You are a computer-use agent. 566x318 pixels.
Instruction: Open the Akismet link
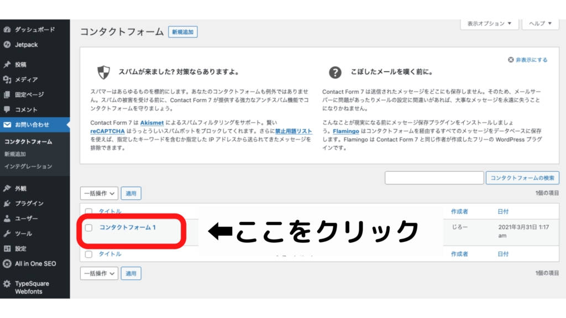pyautogui.click(x=152, y=123)
